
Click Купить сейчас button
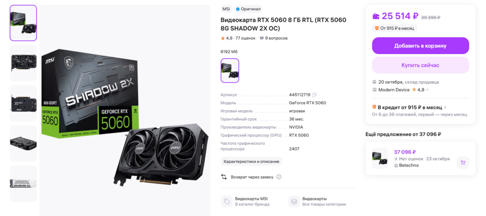coord(420,65)
